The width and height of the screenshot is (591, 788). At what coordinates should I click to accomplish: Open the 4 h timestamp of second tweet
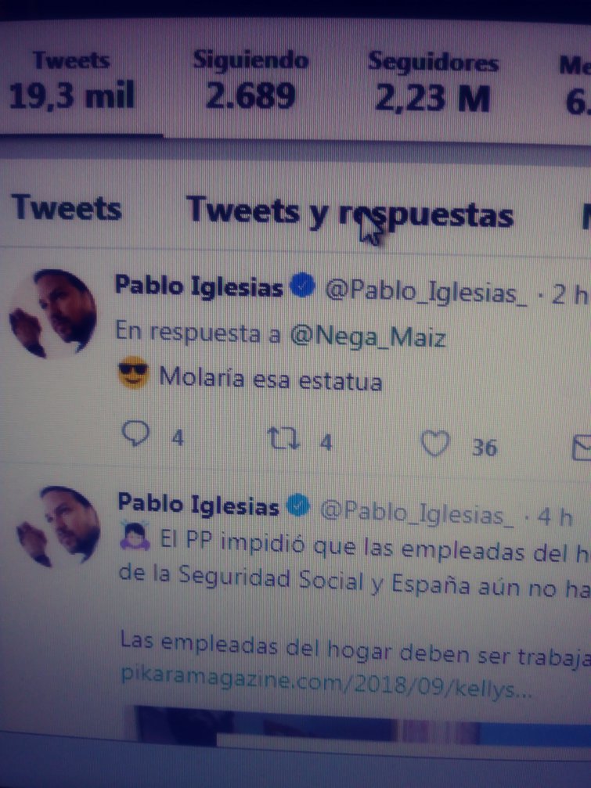tap(555, 516)
